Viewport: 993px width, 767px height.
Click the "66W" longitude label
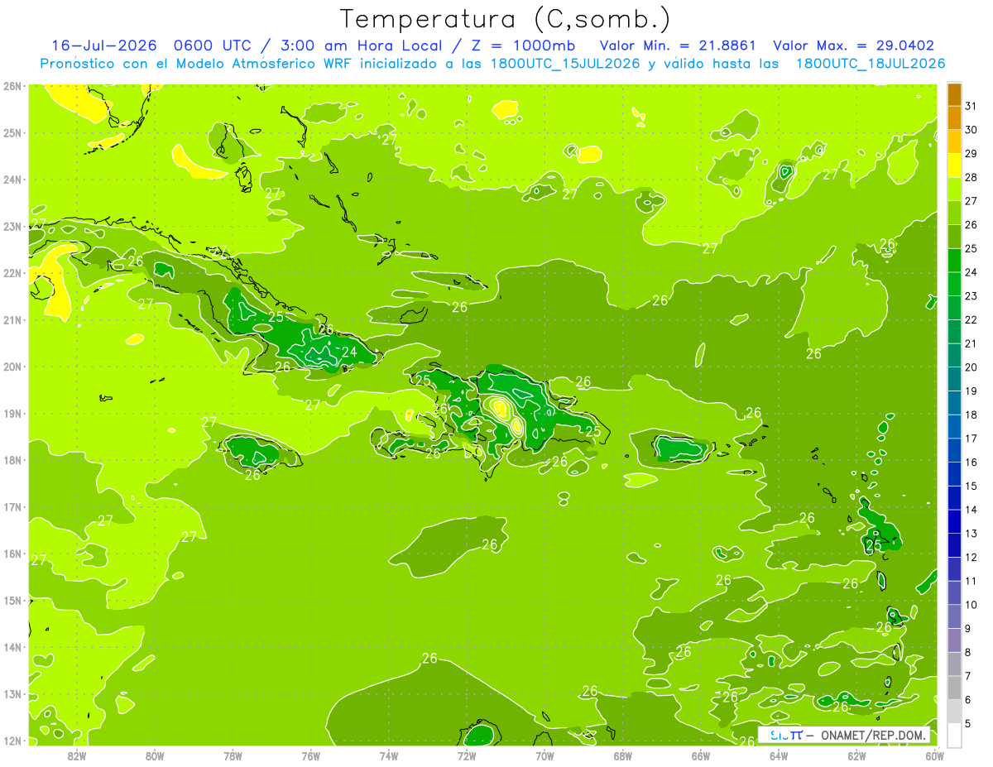[701, 755]
